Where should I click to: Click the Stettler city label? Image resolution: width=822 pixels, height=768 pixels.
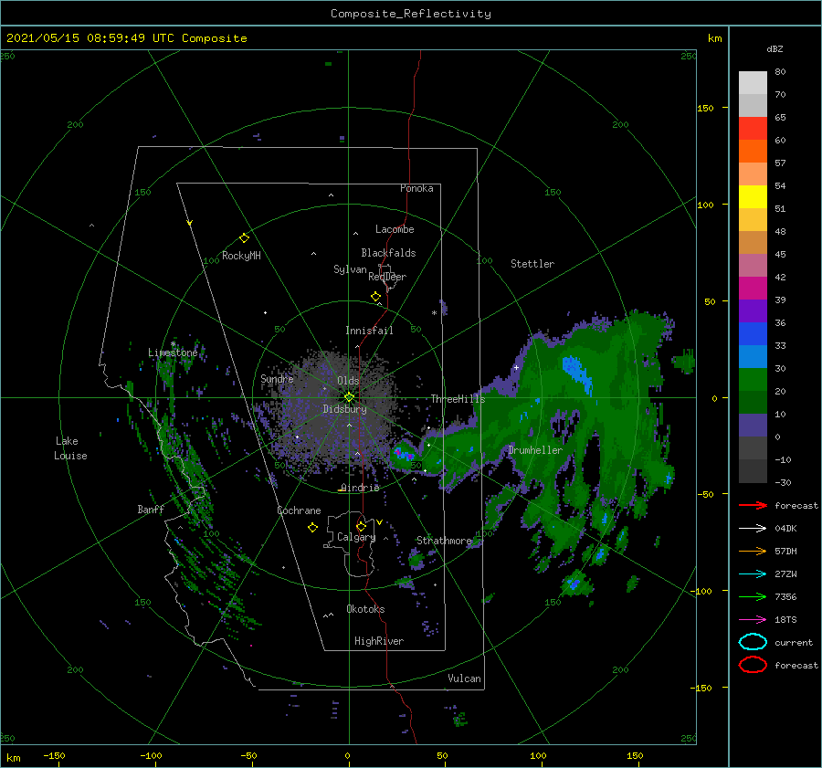click(532, 264)
